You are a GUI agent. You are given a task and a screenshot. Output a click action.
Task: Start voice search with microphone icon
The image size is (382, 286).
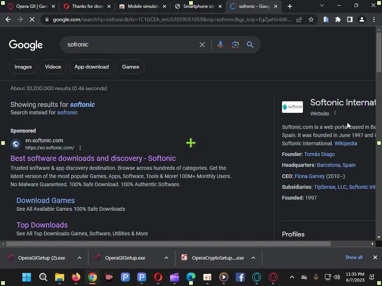coord(220,45)
